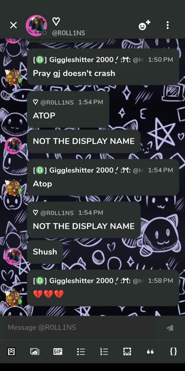Viewport: 185px width, 371px height.
Task: Tap Giggleshitter avatar beside broken hearts message
Action: pyautogui.click(x=13, y=298)
